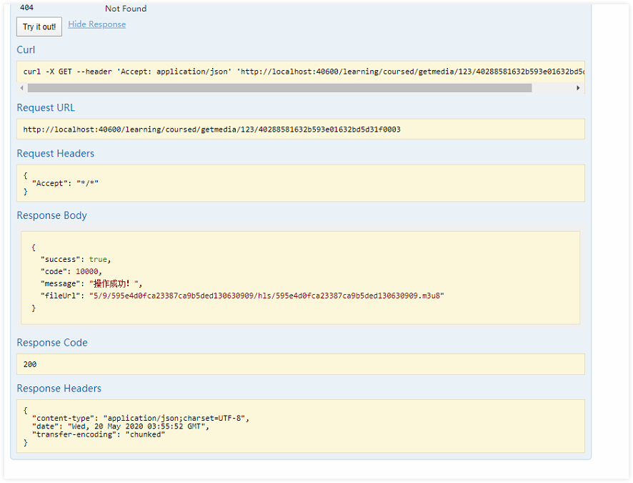The width and height of the screenshot is (633, 483).
Task: Click the Not Found status description
Action: [x=126, y=9]
